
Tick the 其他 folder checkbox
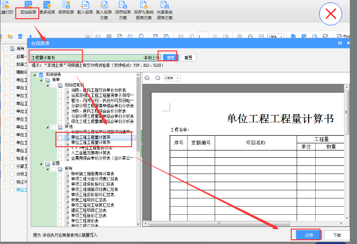pyautogui.click(x=54, y=128)
